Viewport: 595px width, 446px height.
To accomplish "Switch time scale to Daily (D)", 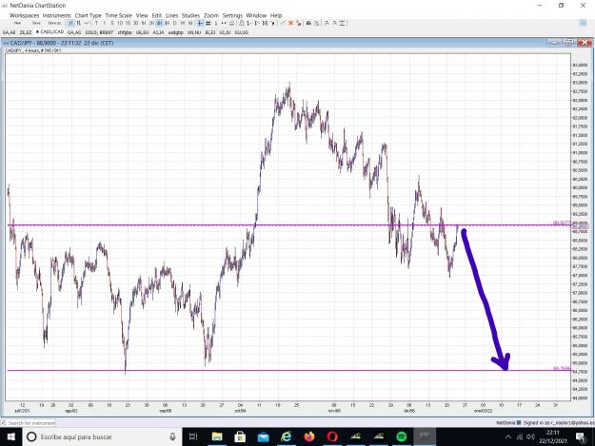I will click(x=174, y=23).
